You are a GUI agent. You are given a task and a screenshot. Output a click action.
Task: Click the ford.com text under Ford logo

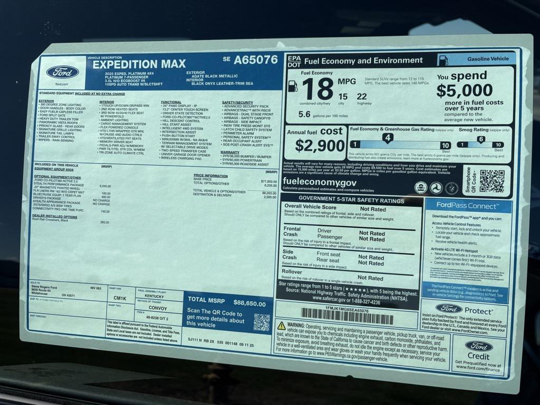62,84
